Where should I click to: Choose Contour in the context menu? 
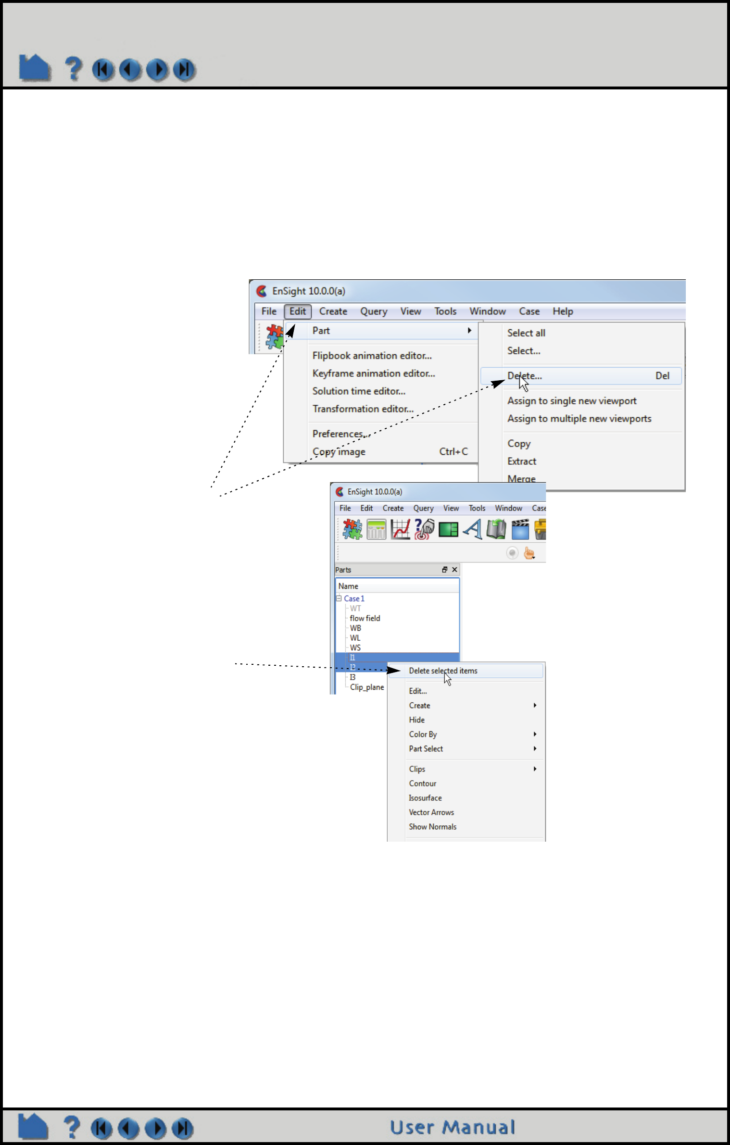[423, 783]
